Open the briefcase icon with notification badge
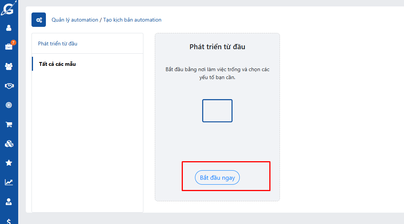 (x=9, y=47)
